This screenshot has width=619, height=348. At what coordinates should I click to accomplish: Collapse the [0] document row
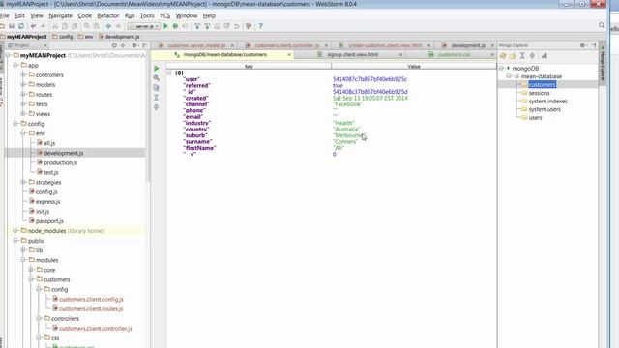point(169,72)
